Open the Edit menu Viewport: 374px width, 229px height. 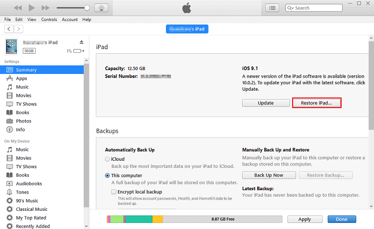click(19, 20)
